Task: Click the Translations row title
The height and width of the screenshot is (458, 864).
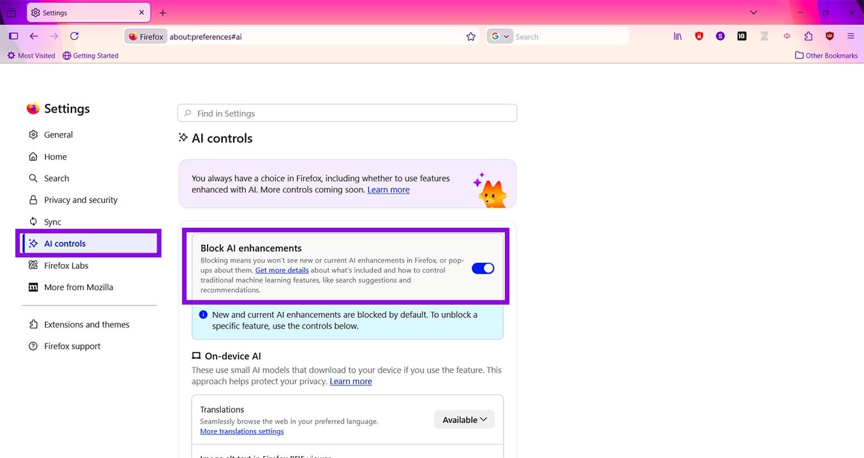Action: point(222,410)
